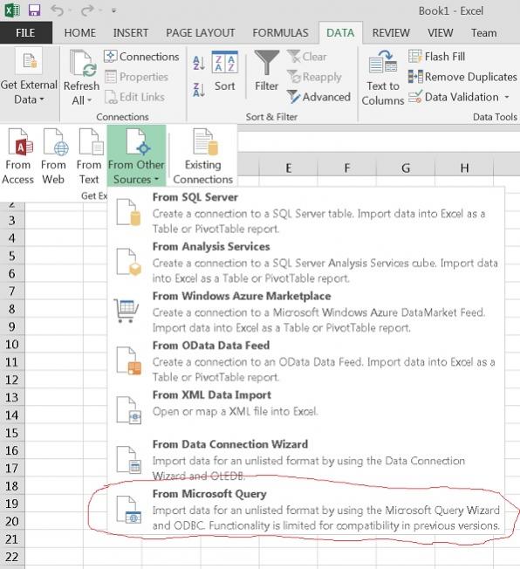Expand the Data Validation dropdown arrow

point(507,97)
